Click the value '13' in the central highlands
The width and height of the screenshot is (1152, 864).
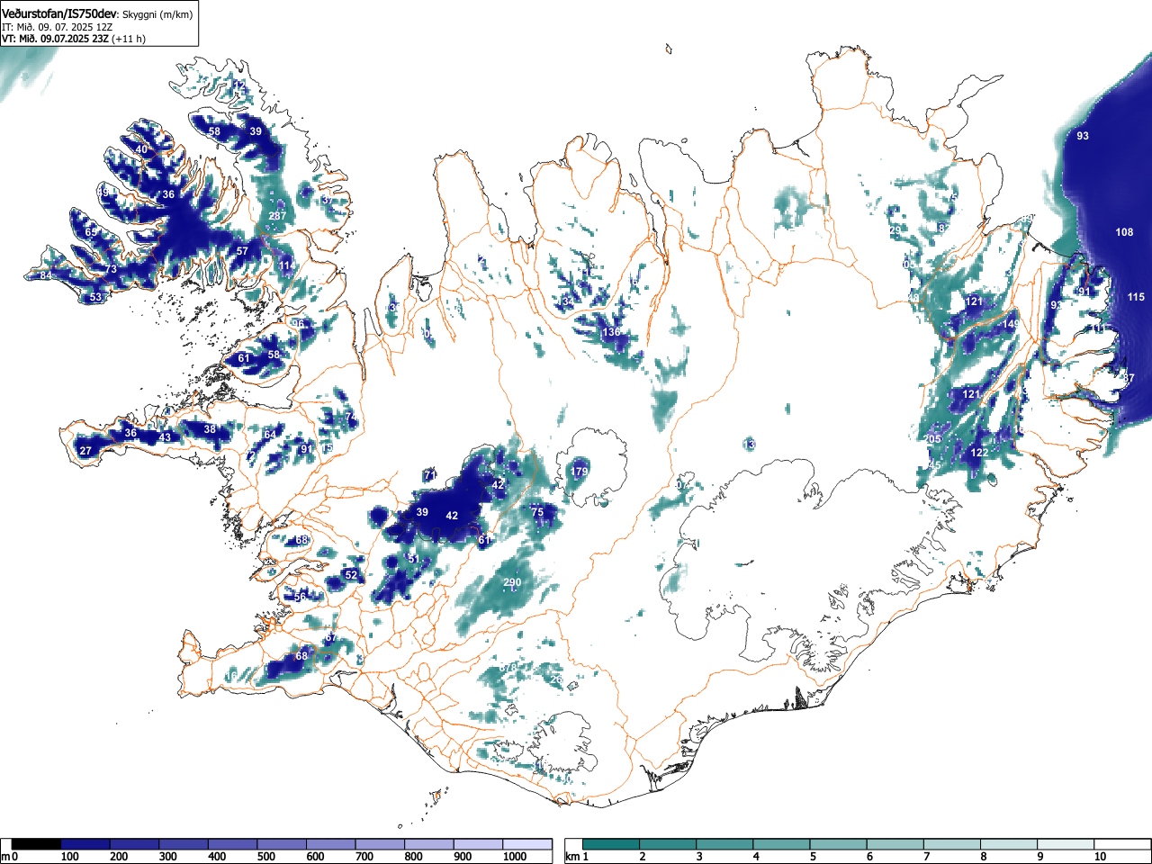(x=750, y=445)
